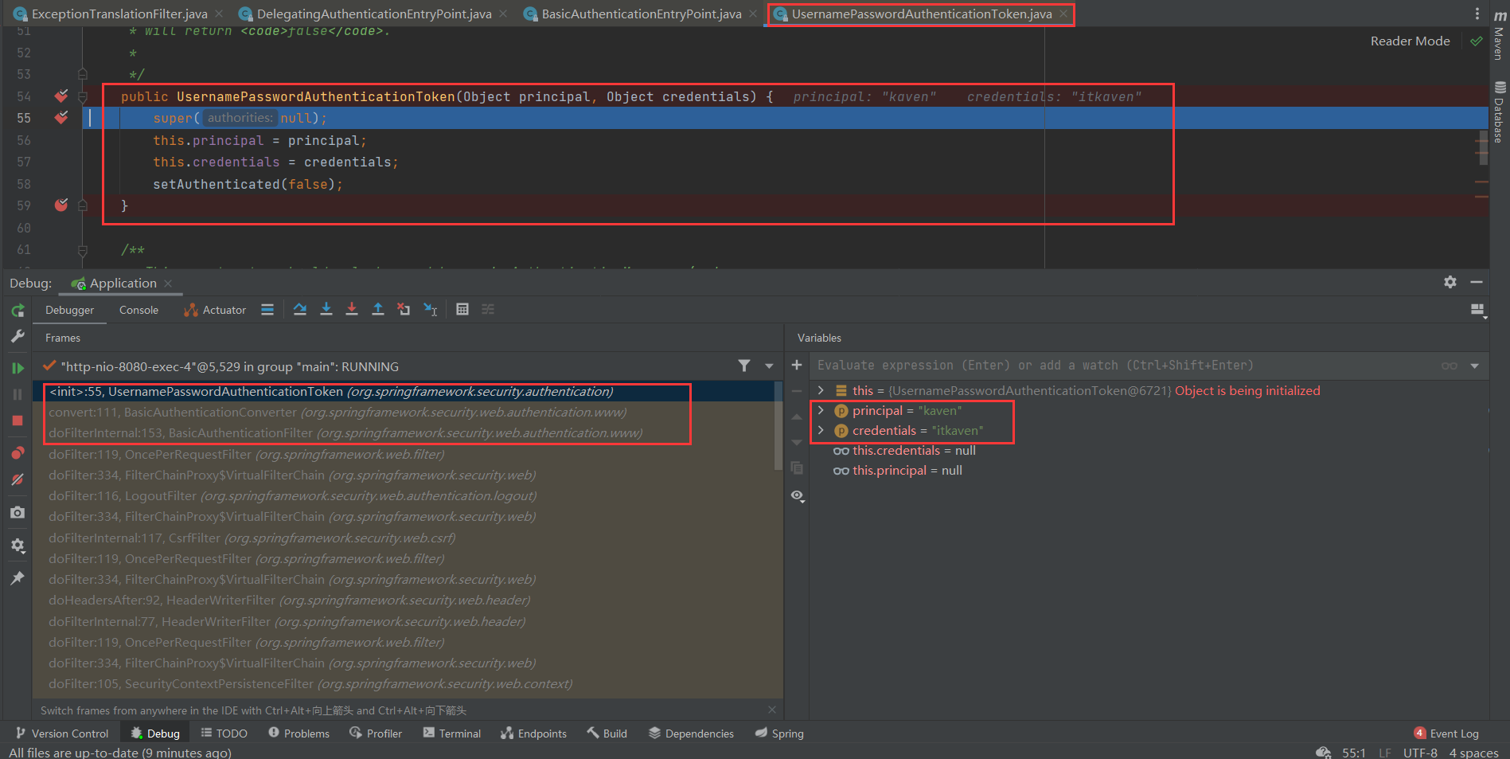Click the frames filter funnel icon

(744, 366)
